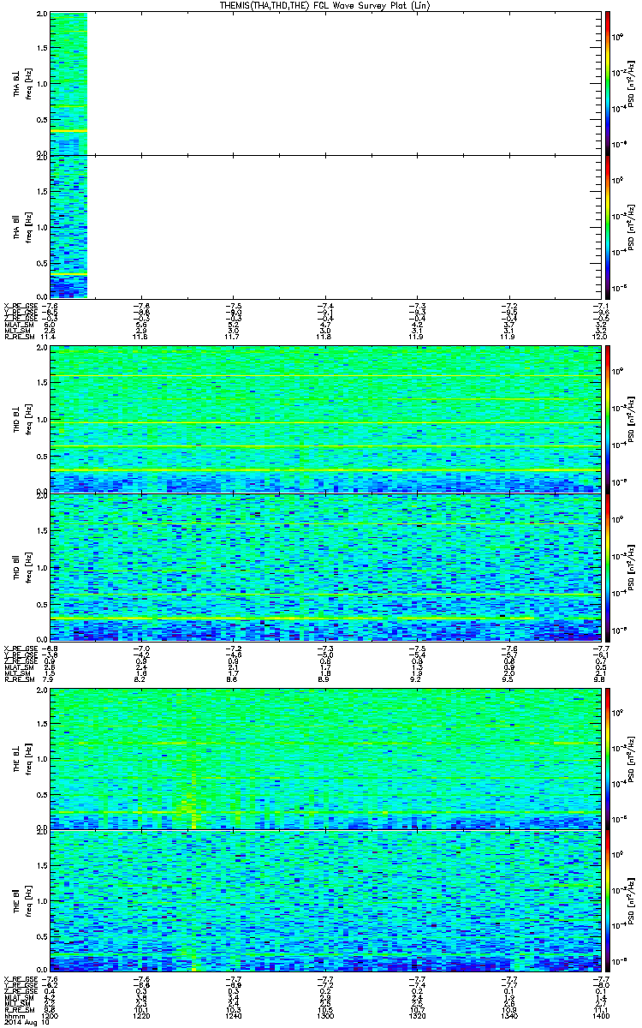This screenshot has height=1028, width=642.
Task: Click the 2.0 tick on the THD BL axis
Action: pos(42,348)
